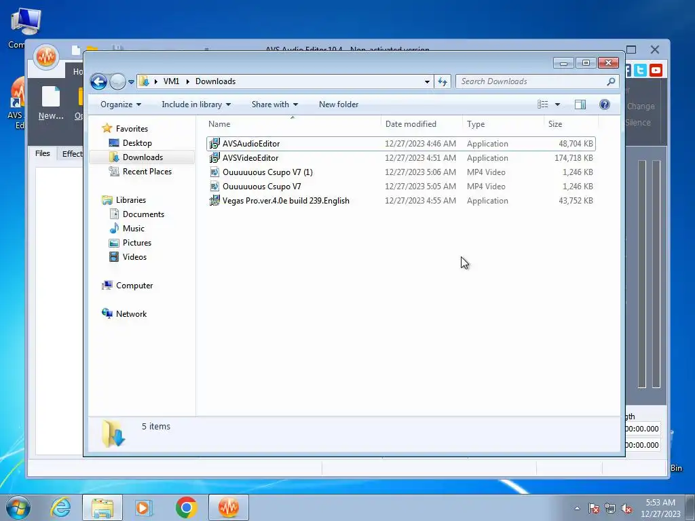
Task: Click Vegas Pro installer icon
Action: (214, 201)
